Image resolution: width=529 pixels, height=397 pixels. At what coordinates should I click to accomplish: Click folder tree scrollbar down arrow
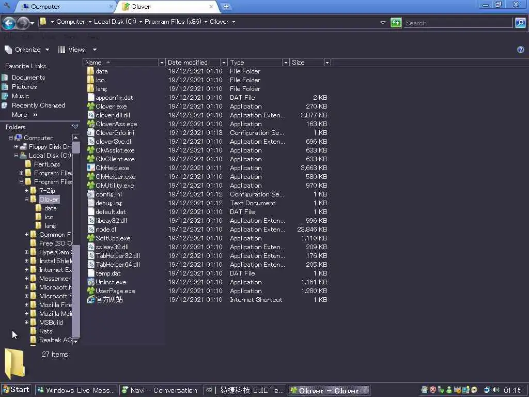[x=76, y=341]
